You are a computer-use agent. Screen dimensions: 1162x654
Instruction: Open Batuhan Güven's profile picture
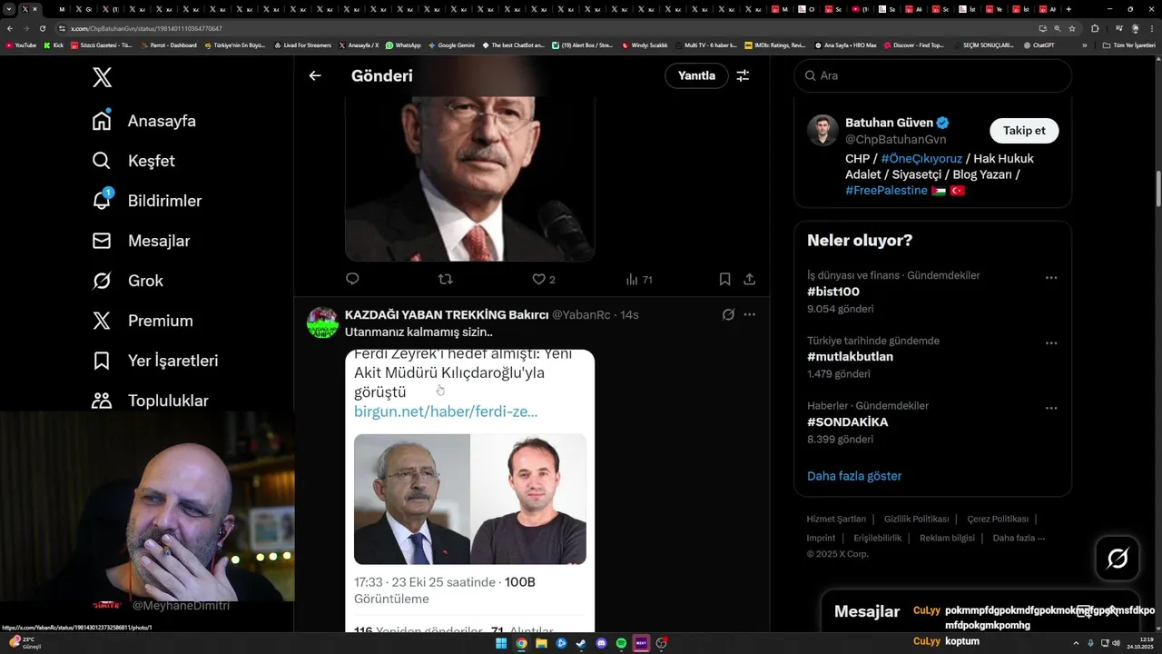[822, 131]
